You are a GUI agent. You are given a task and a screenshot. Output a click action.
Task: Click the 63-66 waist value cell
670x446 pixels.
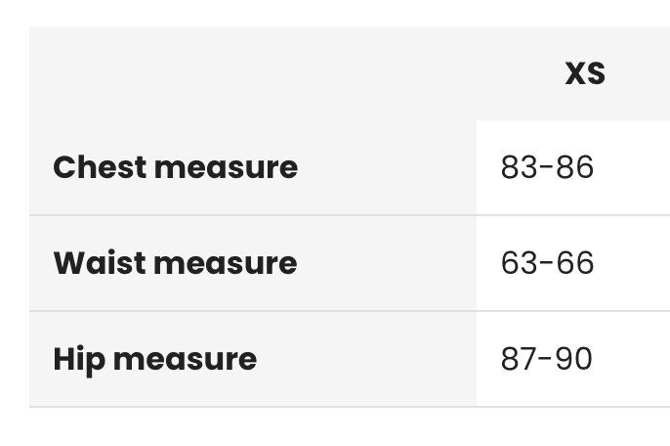tap(573, 263)
